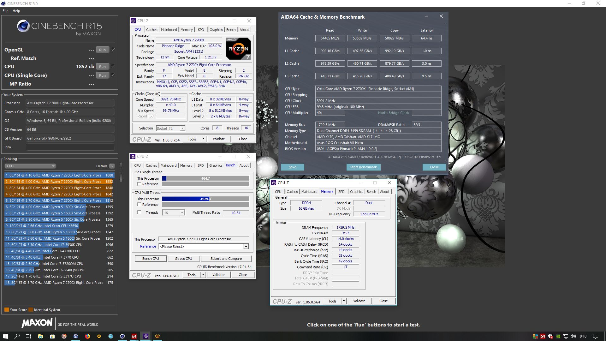Enable Reference under CPU Single Thread
This screenshot has width=606, height=341.
pos(139,184)
